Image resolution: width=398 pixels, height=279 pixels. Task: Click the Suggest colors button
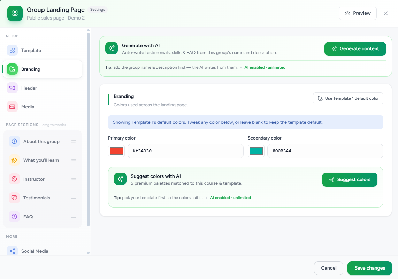click(350, 179)
